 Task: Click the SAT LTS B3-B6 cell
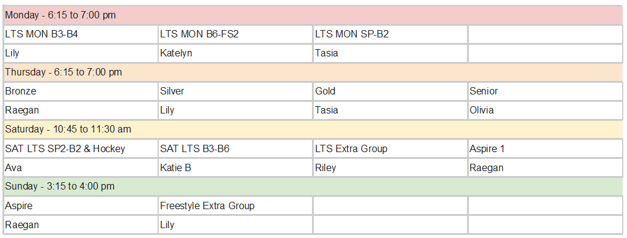tap(235, 148)
